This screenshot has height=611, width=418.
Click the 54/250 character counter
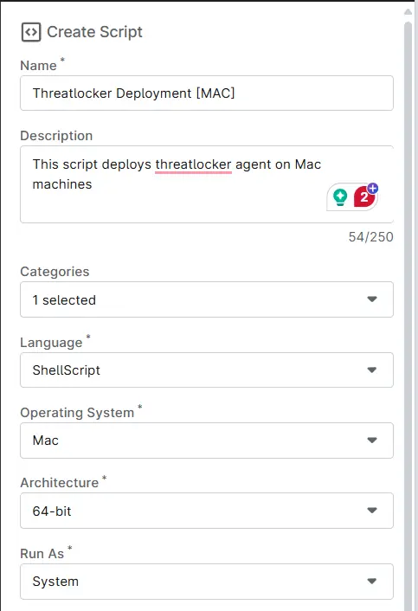pos(370,237)
